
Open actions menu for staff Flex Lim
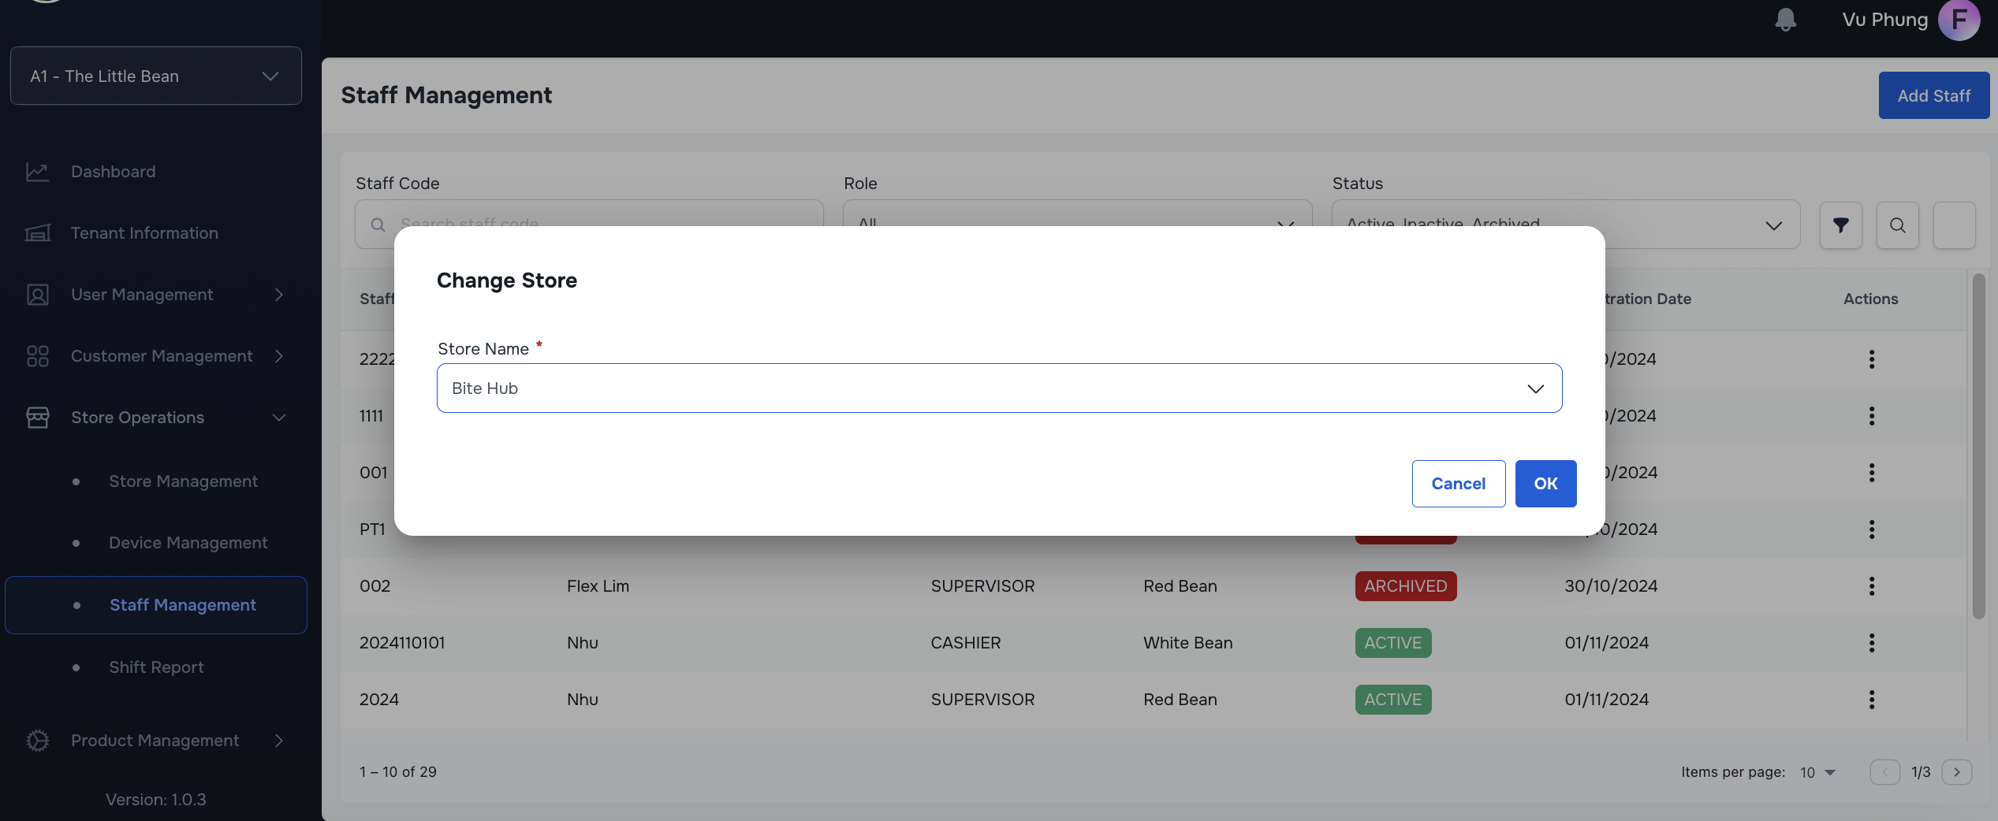coord(1871,586)
